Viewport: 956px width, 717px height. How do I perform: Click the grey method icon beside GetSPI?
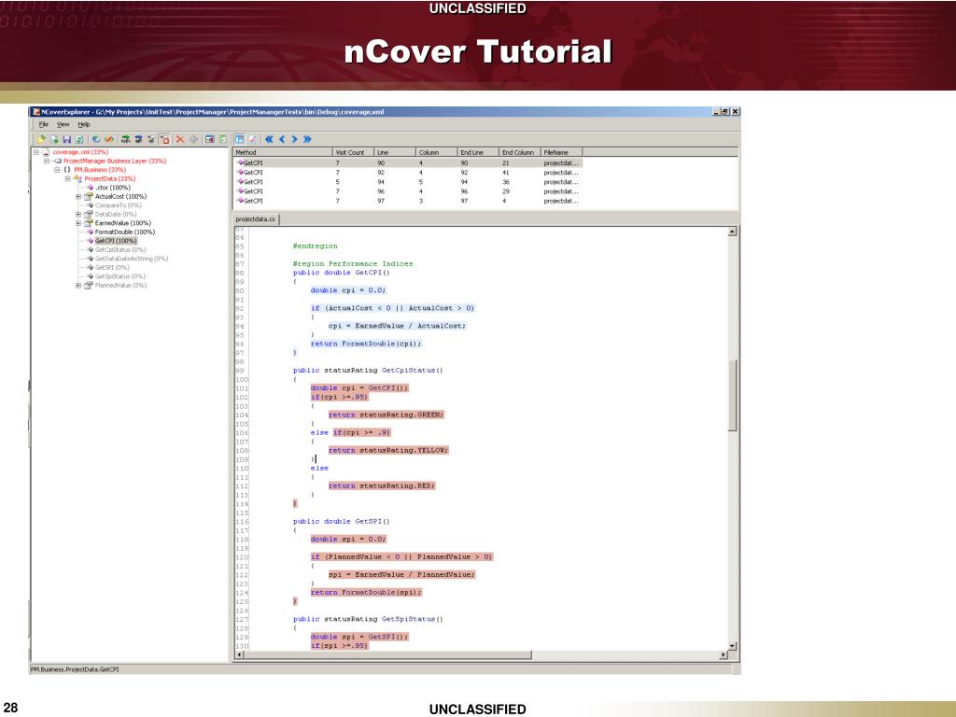click(91, 267)
